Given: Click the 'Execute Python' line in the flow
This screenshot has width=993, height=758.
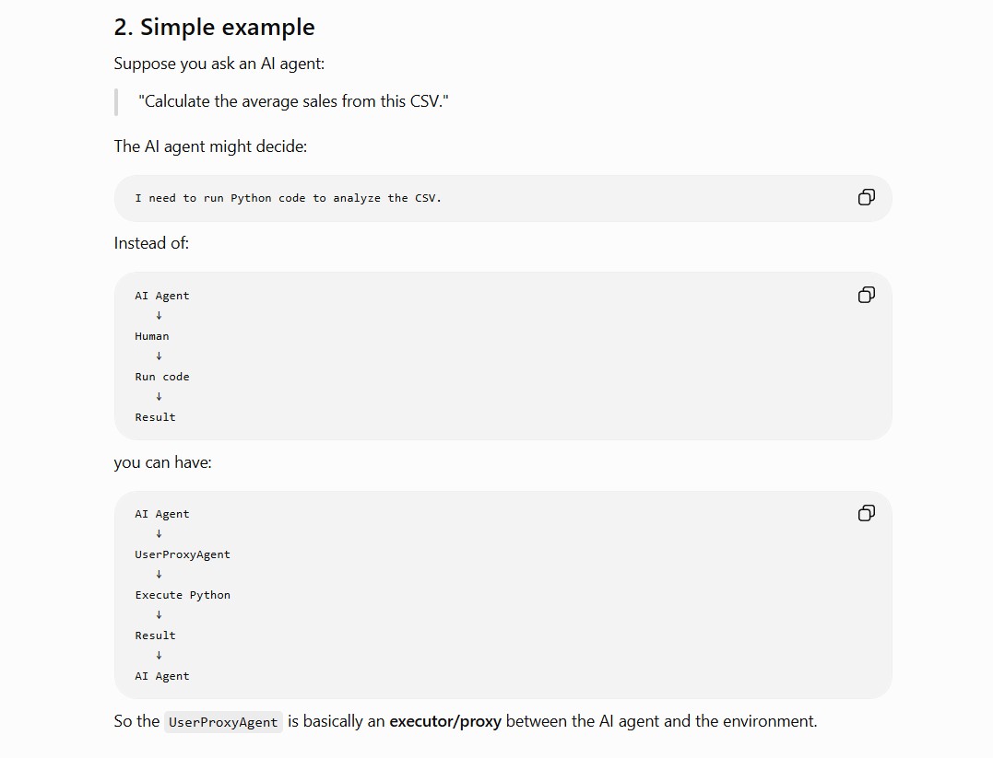Looking at the screenshot, I should [x=183, y=595].
